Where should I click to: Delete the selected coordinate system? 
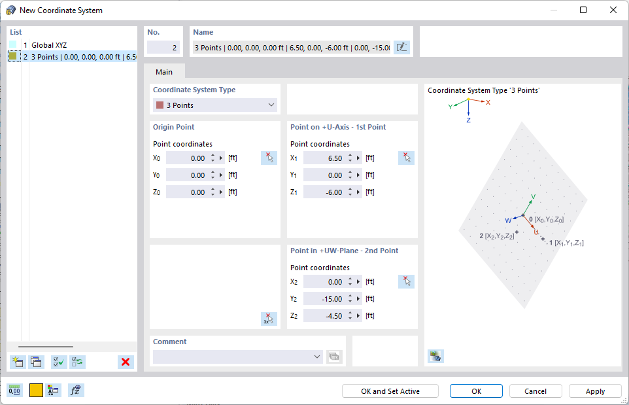coord(126,362)
